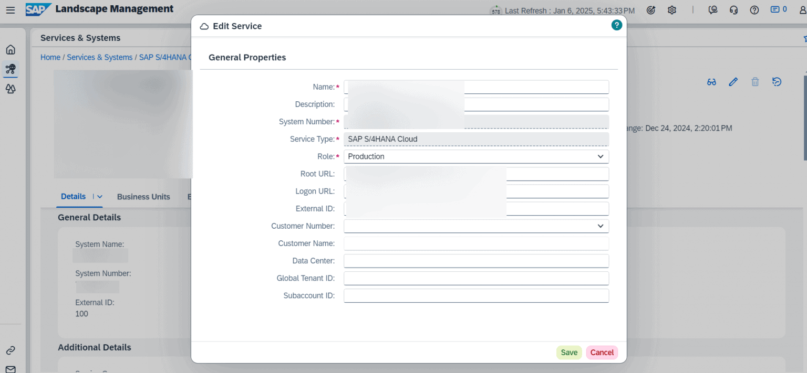The image size is (807, 373).
Task: Click the pencil edit icon on the page header
Action: pos(733,82)
